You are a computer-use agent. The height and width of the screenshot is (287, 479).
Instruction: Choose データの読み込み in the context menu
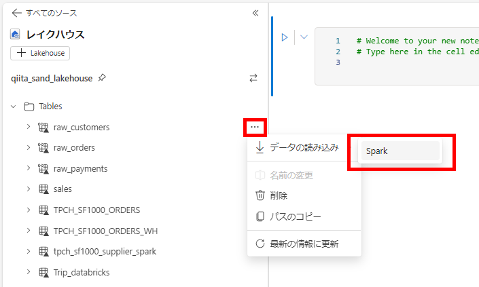click(304, 148)
